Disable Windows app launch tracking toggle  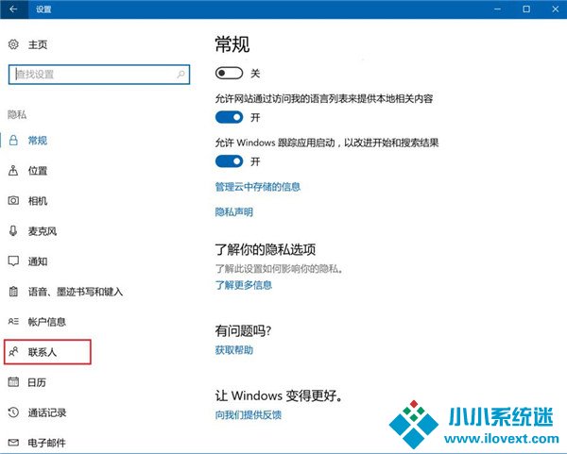click(229, 161)
